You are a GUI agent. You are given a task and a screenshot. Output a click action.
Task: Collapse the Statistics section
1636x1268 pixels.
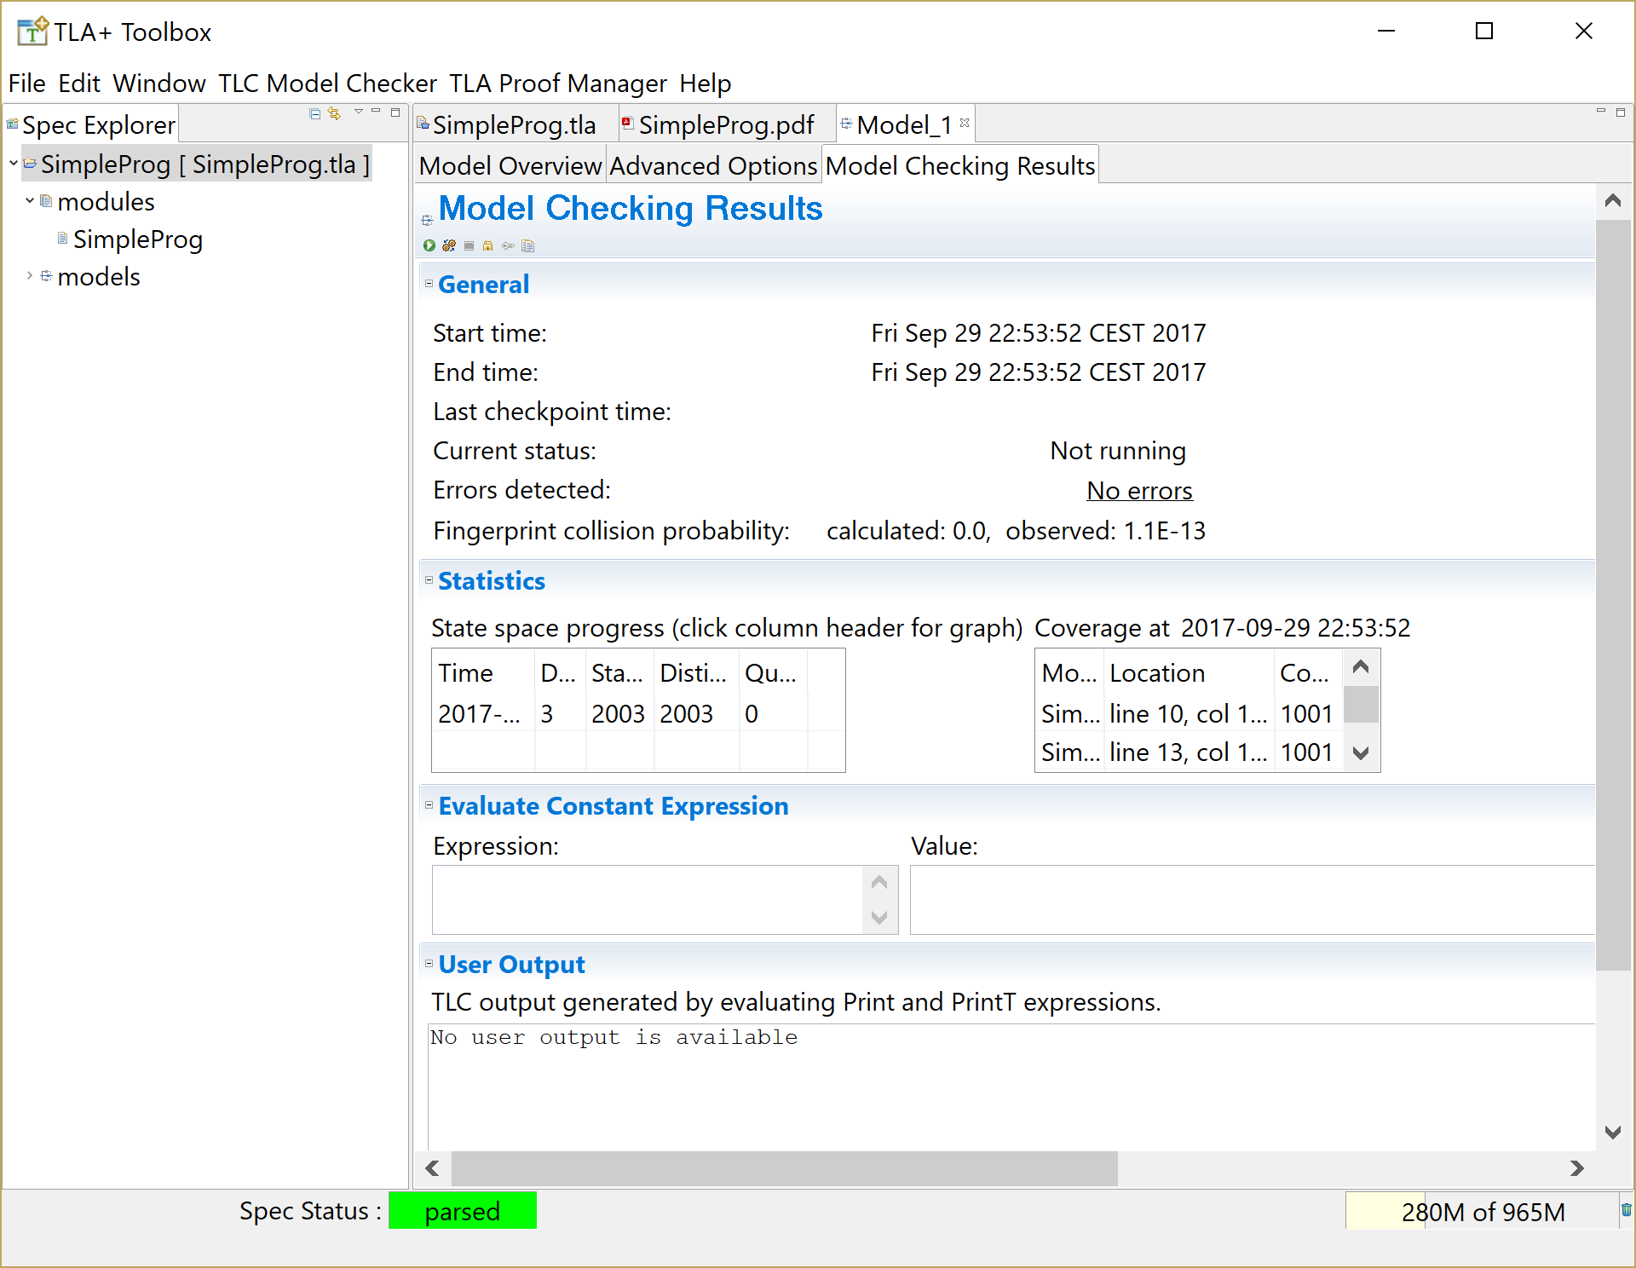tap(429, 579)
